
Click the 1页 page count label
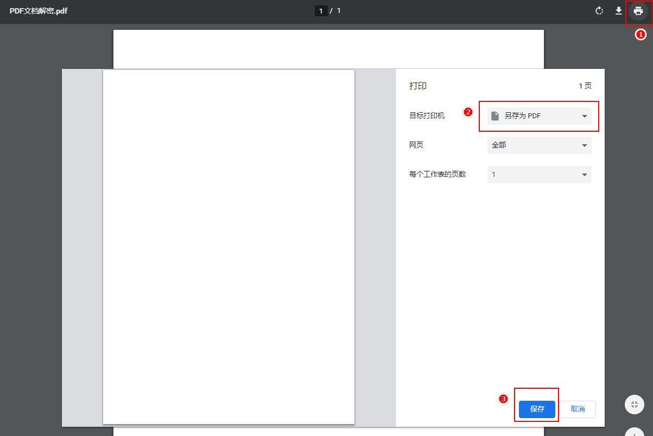tap(585, 86)
